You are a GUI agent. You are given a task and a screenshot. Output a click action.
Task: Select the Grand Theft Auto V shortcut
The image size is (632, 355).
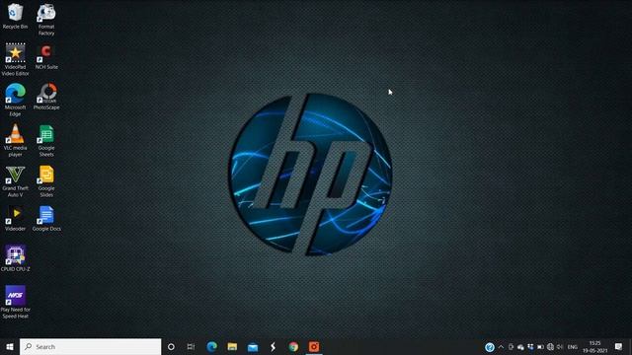15,180
